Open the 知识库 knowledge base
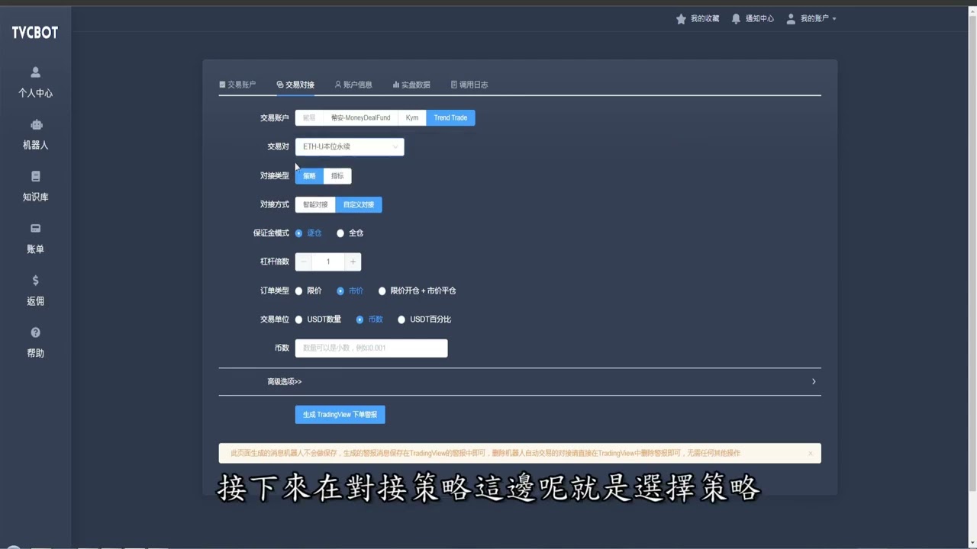This screenshot has width=977, height=549. click(35, 186)
